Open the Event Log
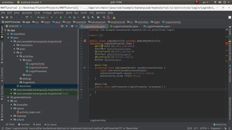 220,125
